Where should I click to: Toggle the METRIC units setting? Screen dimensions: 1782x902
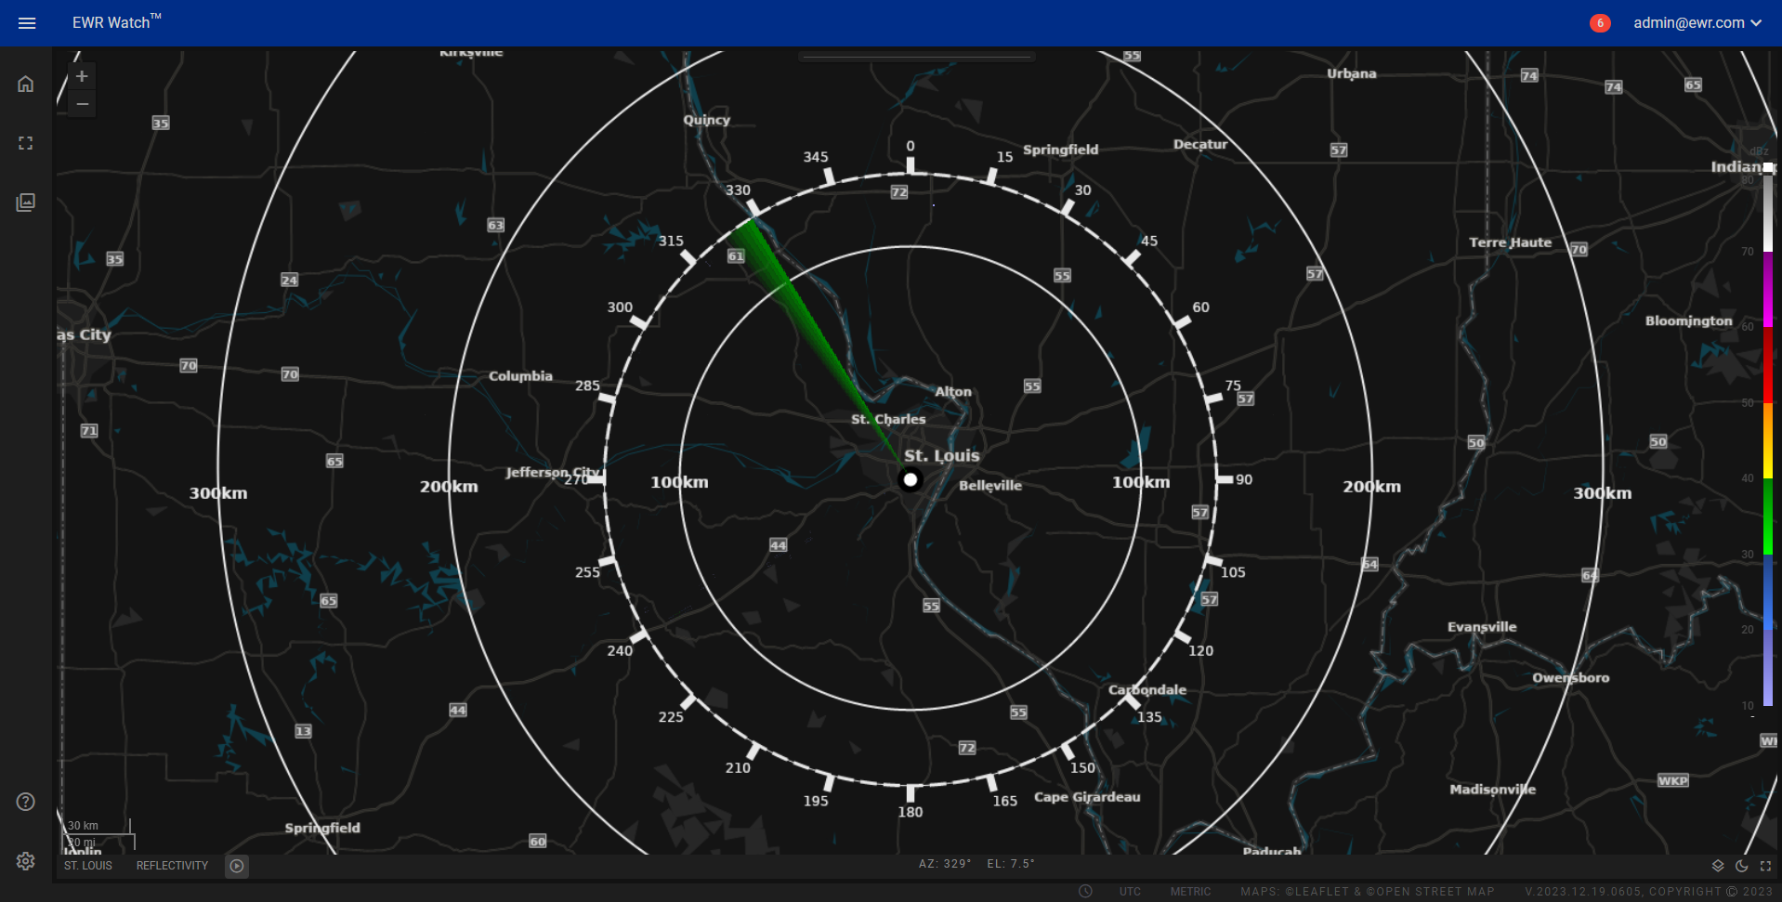tap(1190, 892)
